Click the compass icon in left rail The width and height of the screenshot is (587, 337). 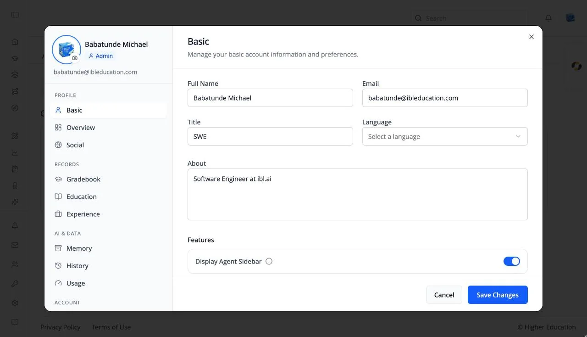click(x=15, y=108)
